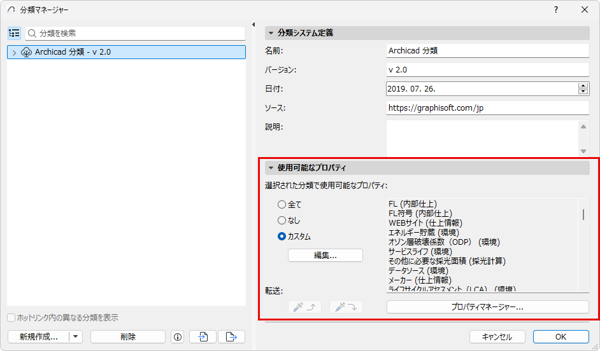
Task: Click the import classification icon button
Action: (x=203, y=337)
